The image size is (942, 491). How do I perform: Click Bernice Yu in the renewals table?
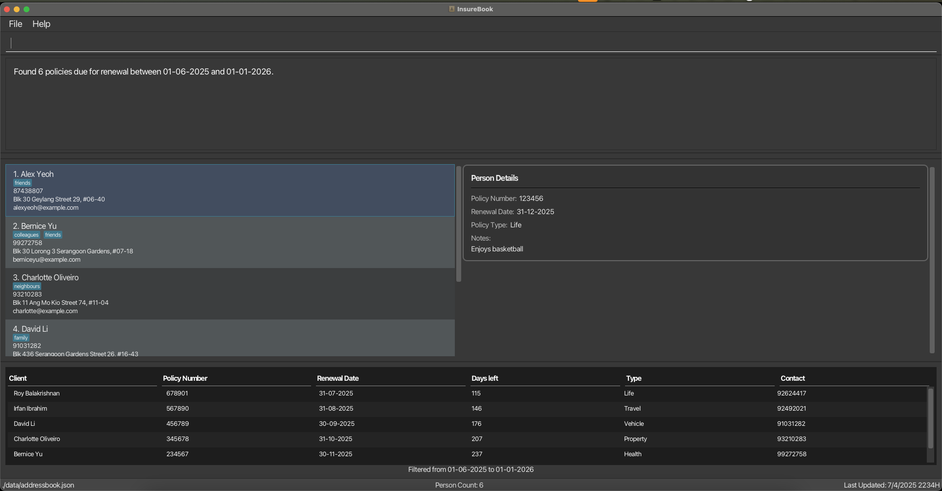click(28, 454)
